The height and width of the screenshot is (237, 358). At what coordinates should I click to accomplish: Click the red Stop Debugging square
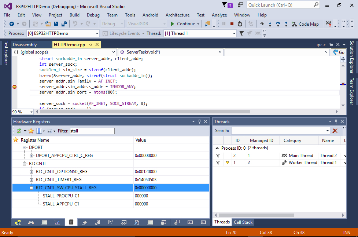[232, 24]
